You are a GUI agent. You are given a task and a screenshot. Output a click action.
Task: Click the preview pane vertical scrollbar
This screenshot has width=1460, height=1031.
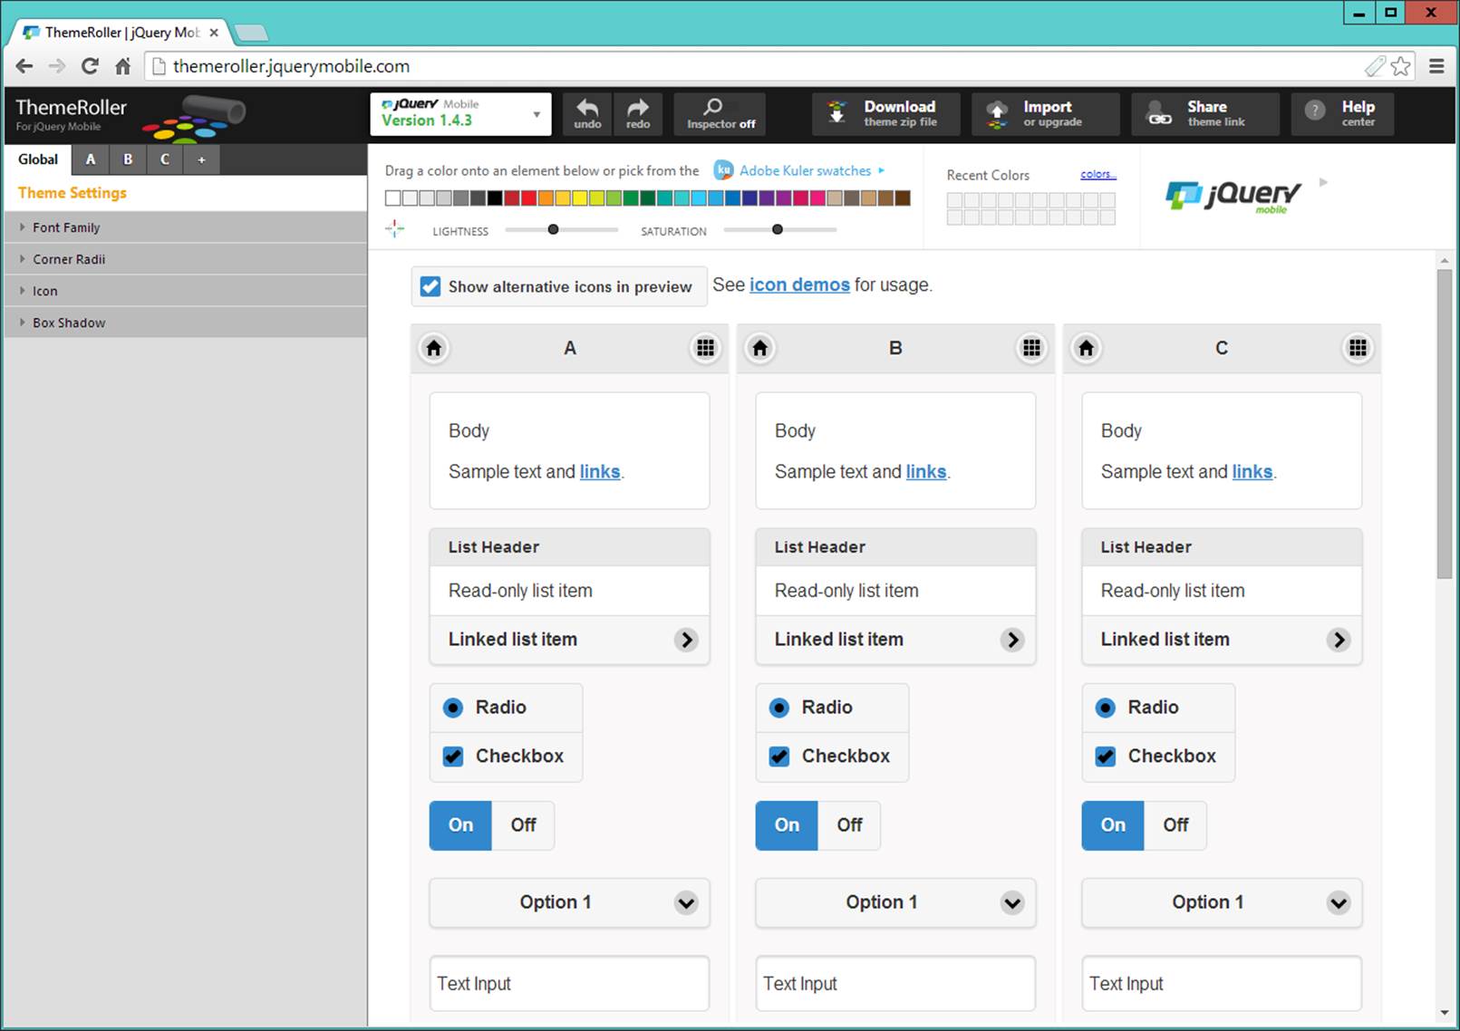click(x=1445, y=423)
